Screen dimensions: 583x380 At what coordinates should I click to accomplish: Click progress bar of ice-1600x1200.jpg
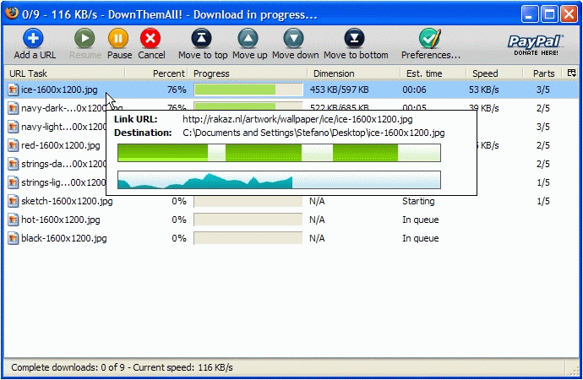click(248, 90)
